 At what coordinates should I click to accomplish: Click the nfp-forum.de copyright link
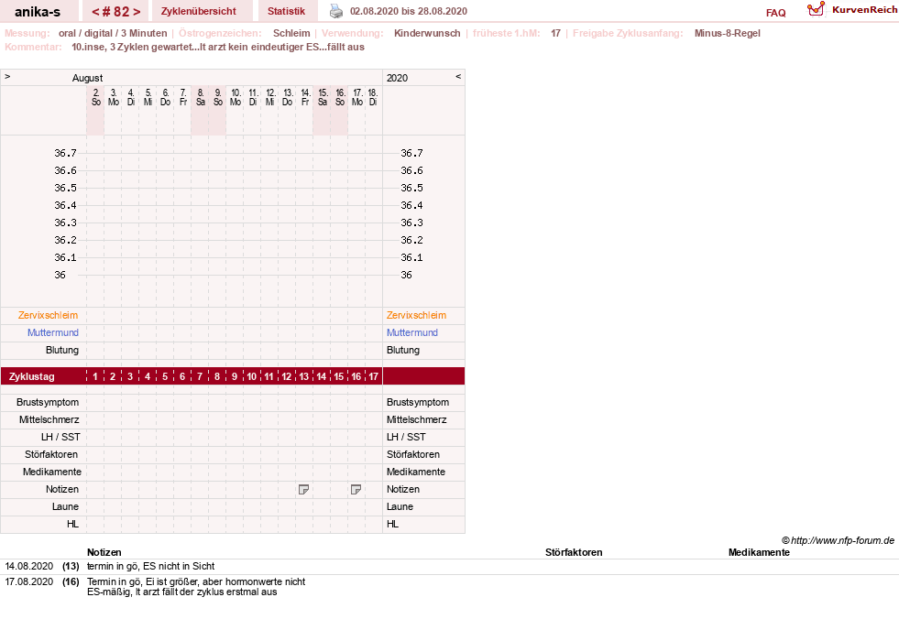click(838, 540)
